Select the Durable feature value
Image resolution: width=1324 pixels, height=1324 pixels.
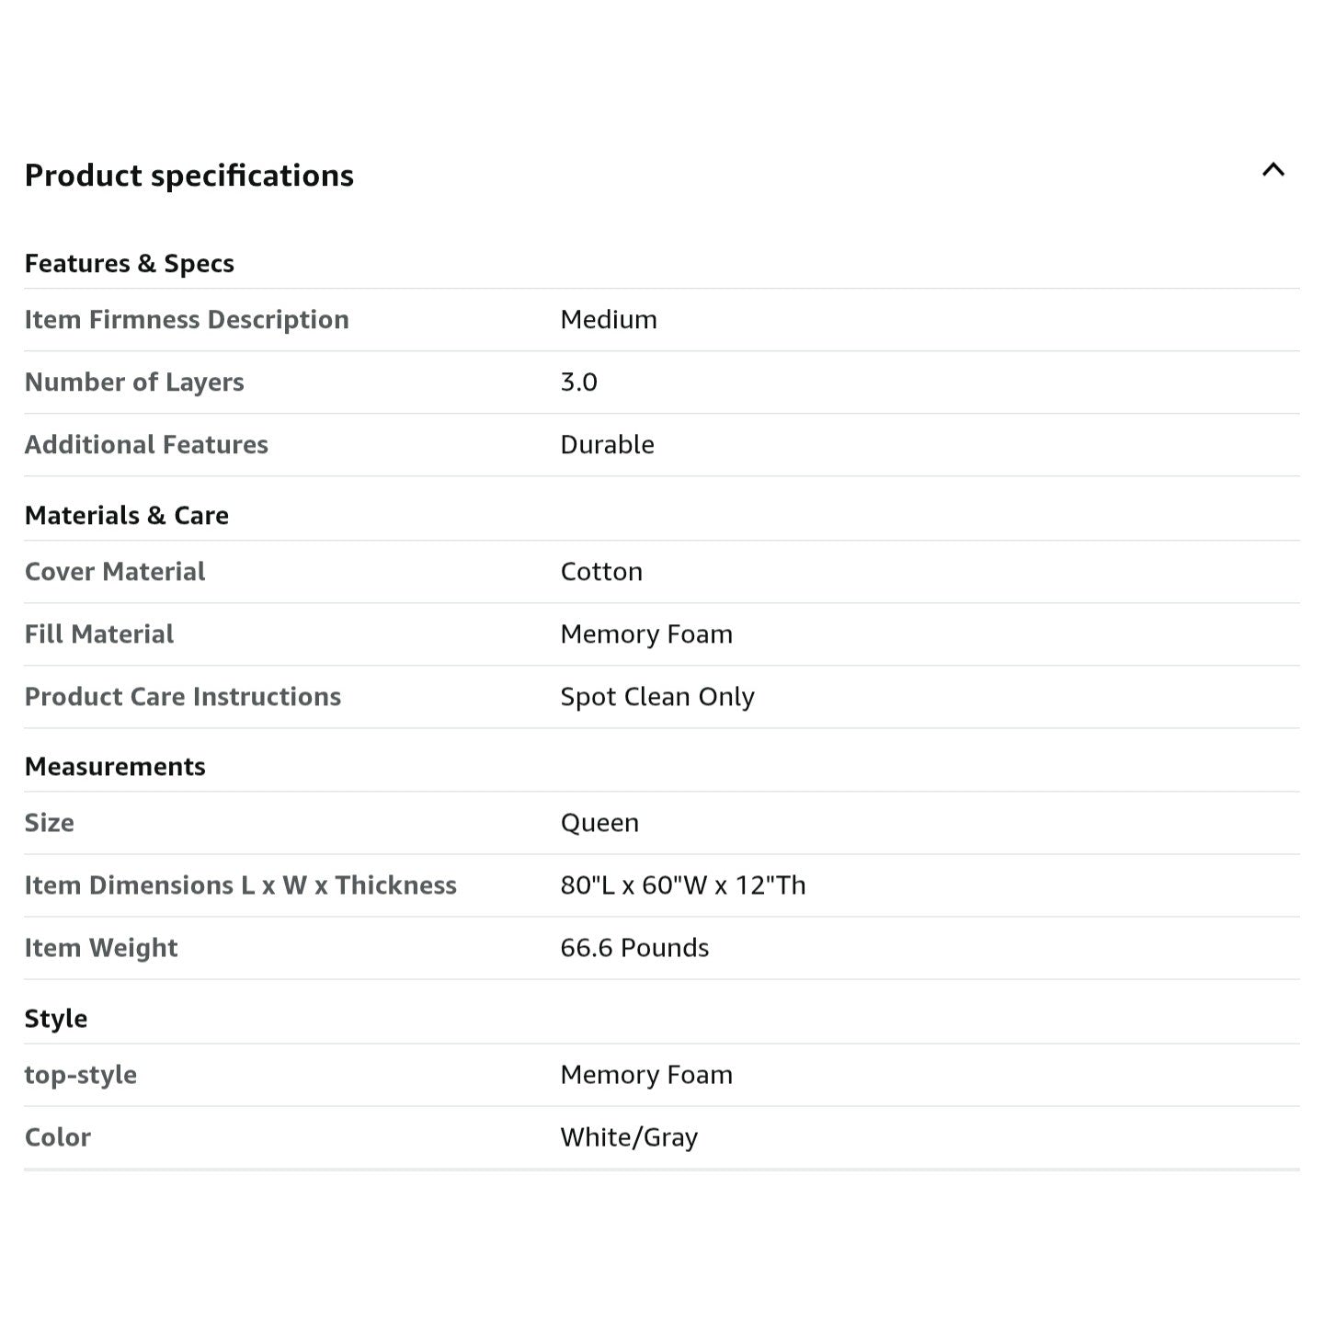click(x=608, y=445)
